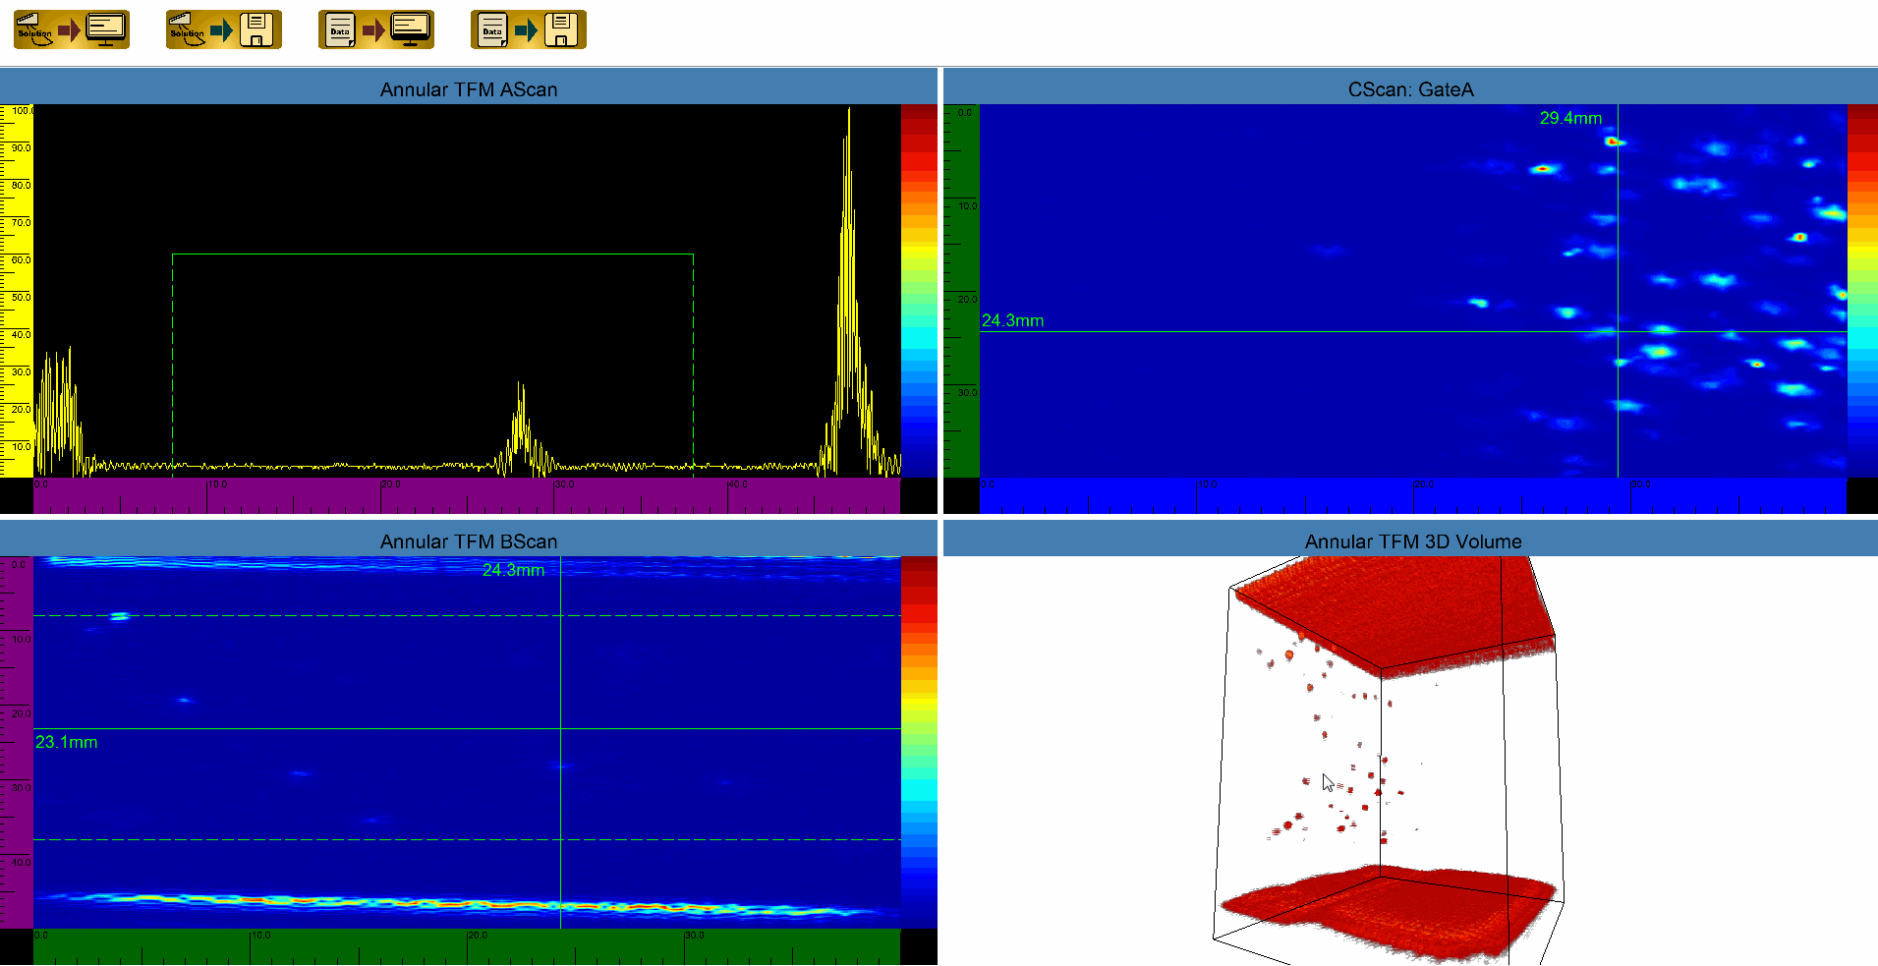This screenshot has width=1878, height=966.
Task: Click the bright backwall band in BScan
Action: 467,904
